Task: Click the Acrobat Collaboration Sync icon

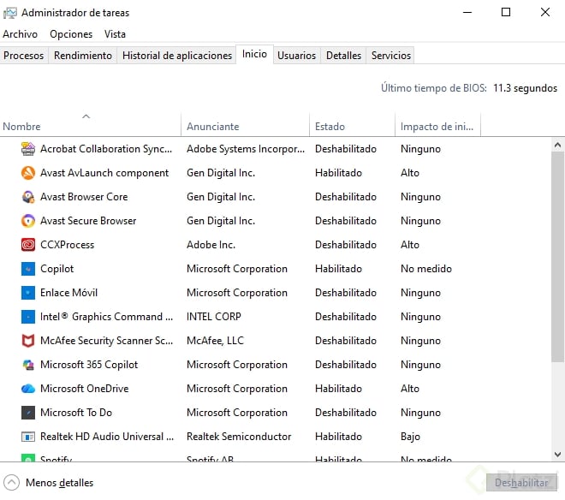Action: 27,149
